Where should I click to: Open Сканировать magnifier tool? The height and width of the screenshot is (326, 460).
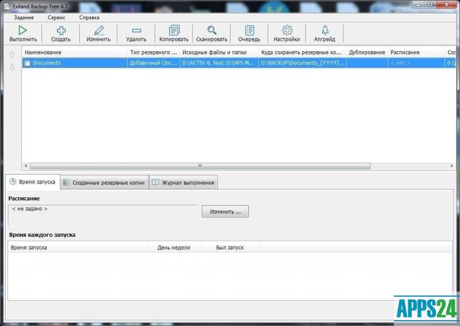(x=212, y=31)
